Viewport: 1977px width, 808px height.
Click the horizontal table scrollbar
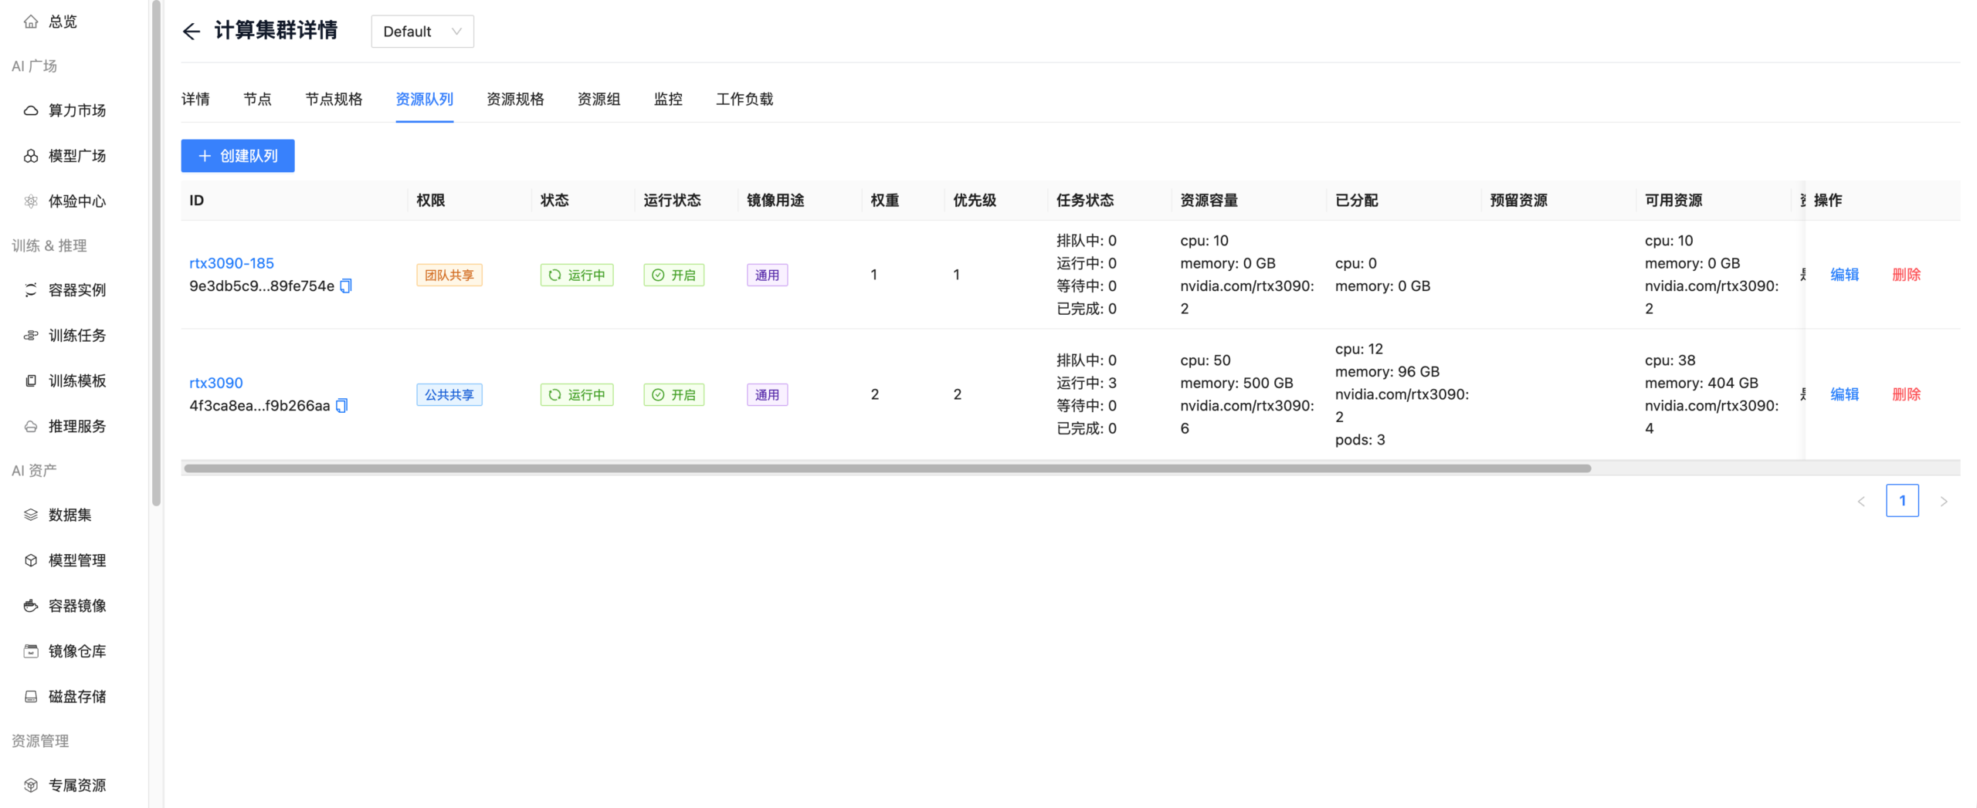click(x=887, y=468)
